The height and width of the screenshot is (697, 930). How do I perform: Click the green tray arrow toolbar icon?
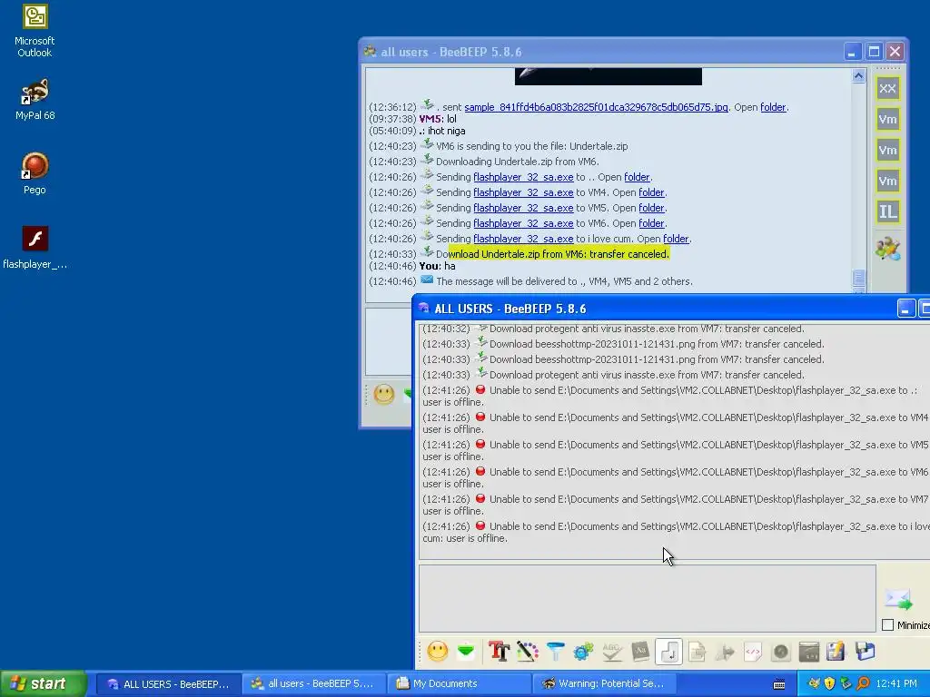[466, 652]
